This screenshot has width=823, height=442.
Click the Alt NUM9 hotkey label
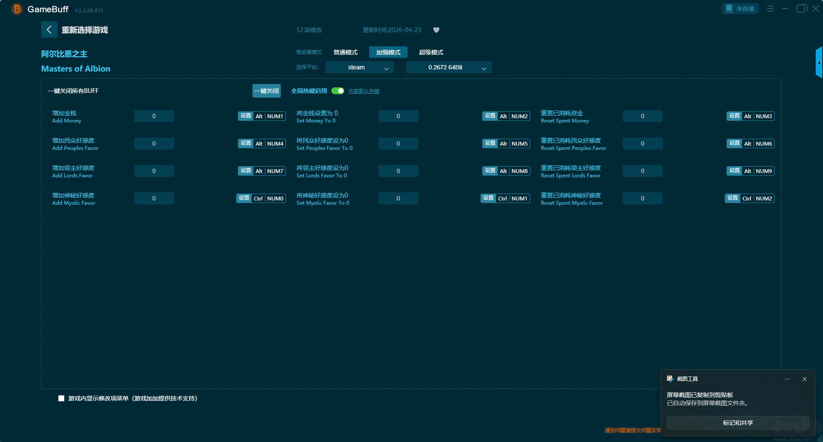tap(758, 171)
